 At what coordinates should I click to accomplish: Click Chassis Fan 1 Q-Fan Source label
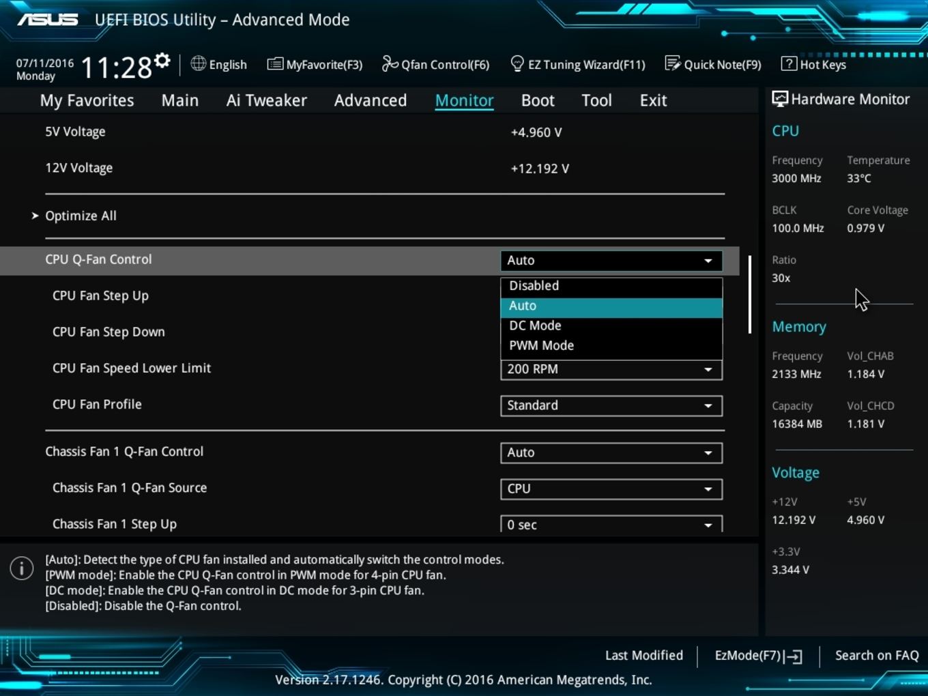tap(130, 487)
